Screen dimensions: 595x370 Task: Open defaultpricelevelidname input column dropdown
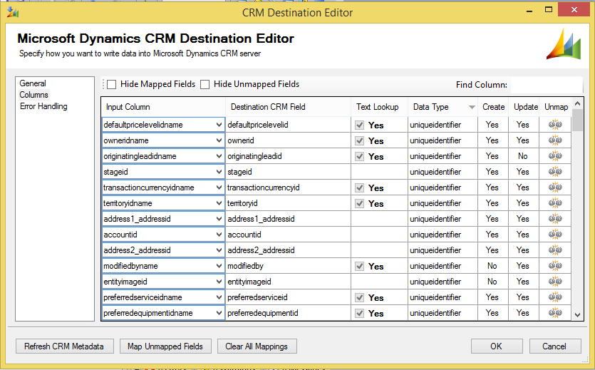[219, 125]
